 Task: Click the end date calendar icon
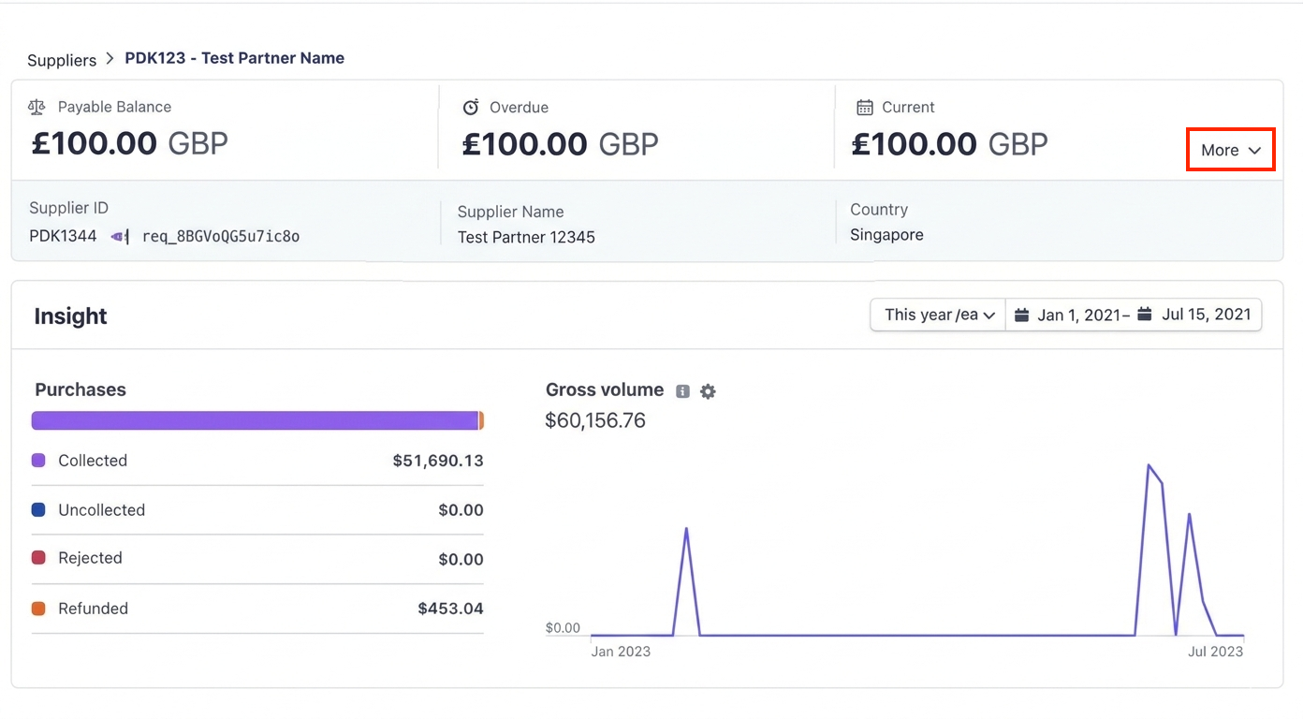pos(1145,315)
